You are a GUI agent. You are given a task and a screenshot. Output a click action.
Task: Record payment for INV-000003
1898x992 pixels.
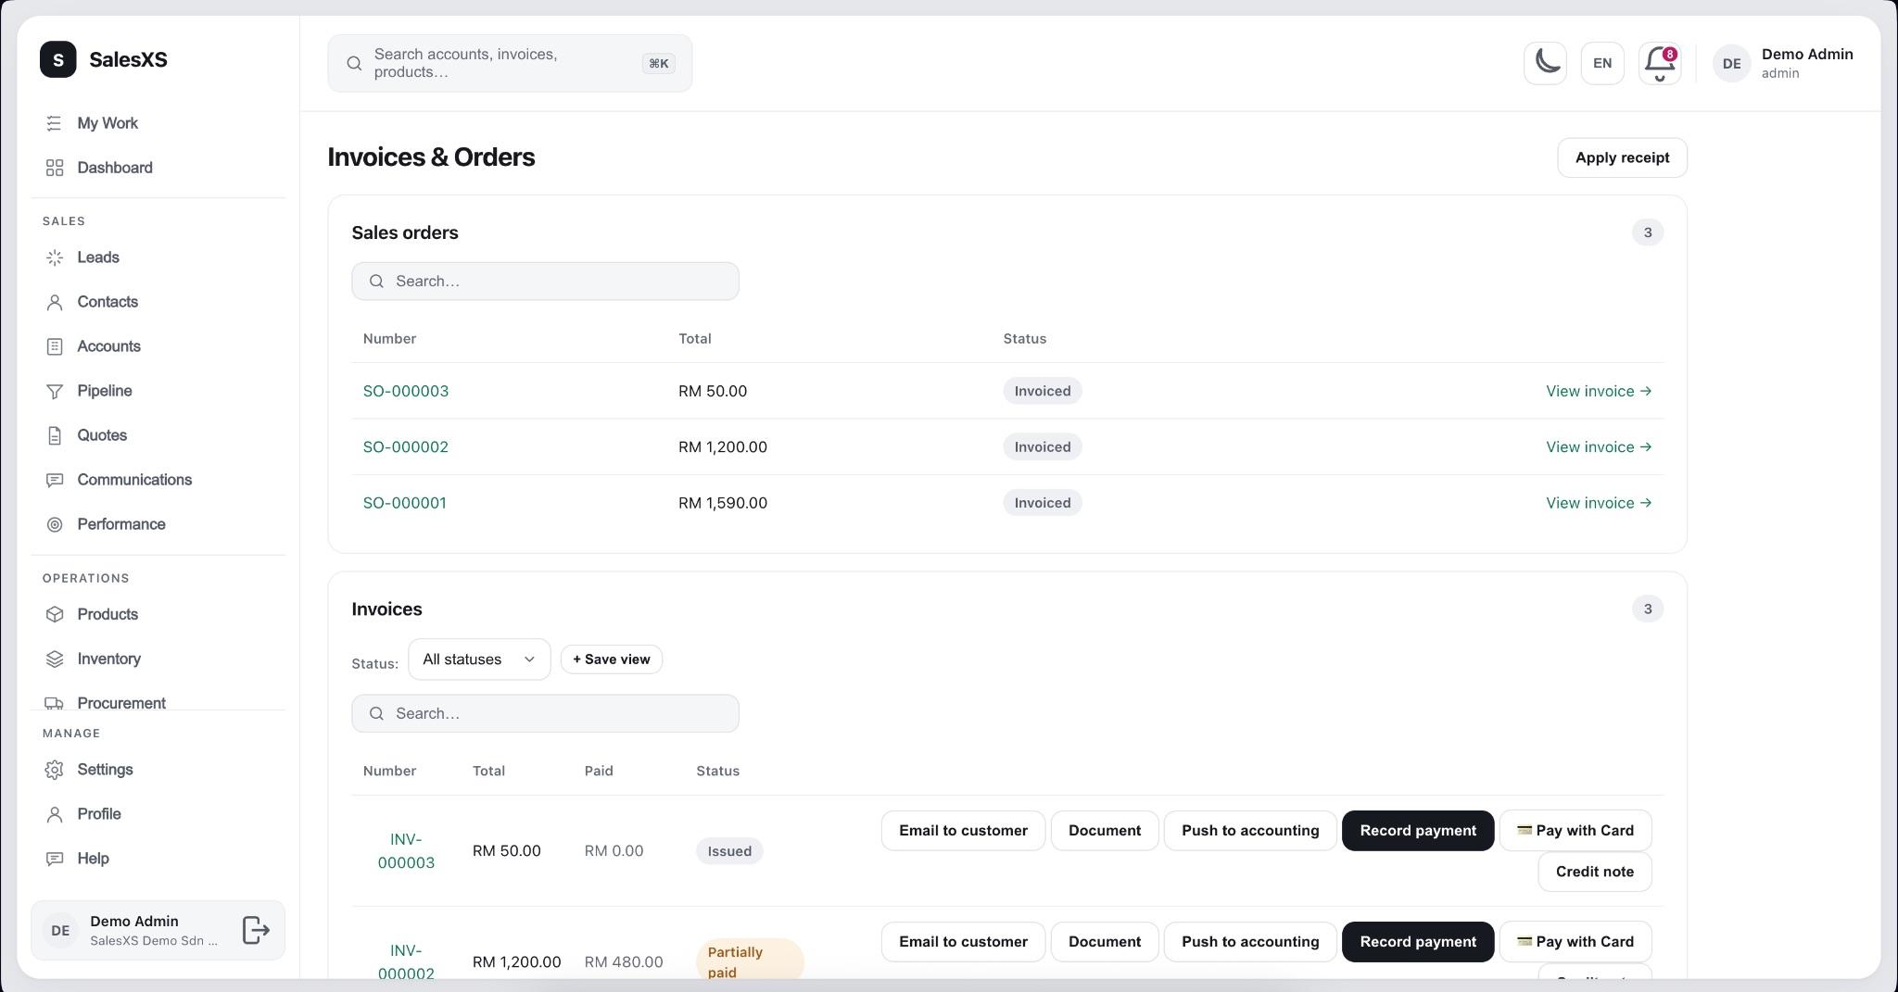tap(1418, 831)
